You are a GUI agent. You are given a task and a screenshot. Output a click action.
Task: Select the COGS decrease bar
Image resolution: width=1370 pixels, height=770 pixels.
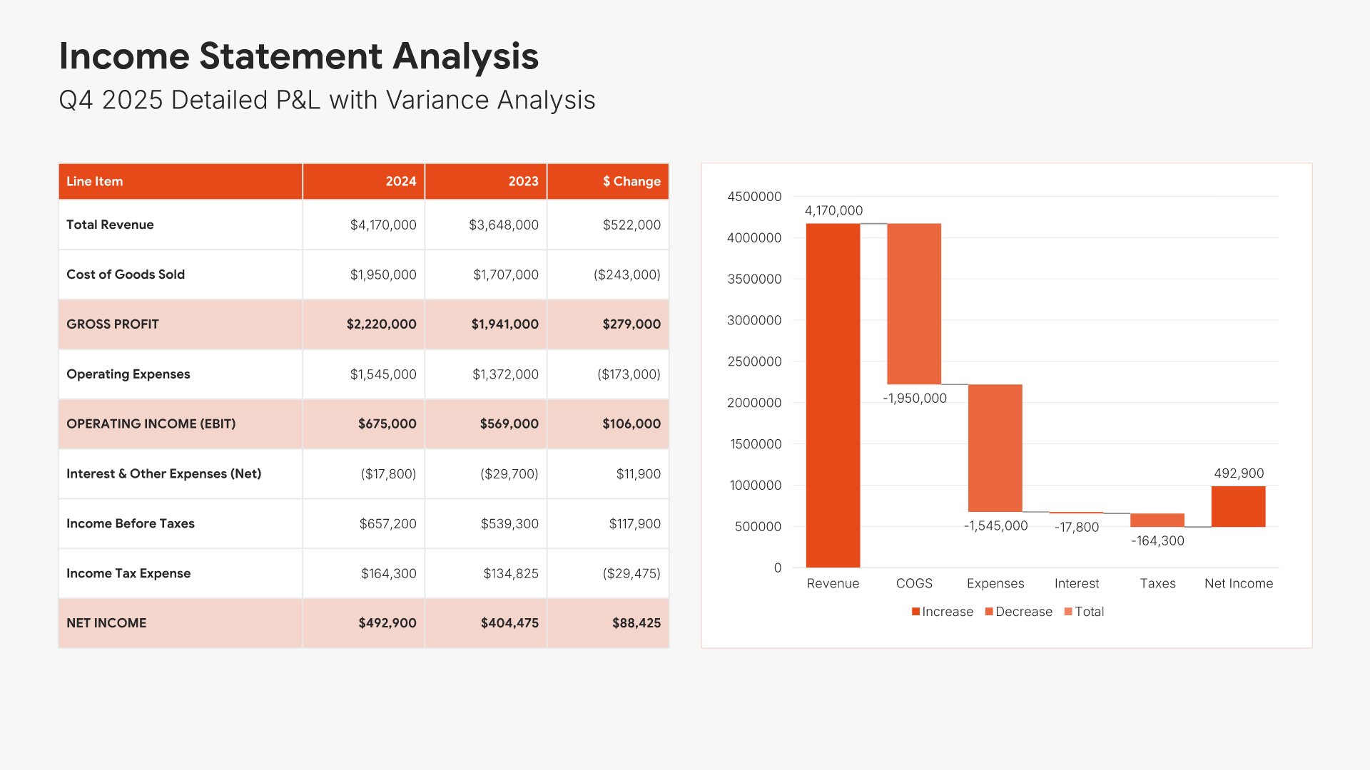914,304
